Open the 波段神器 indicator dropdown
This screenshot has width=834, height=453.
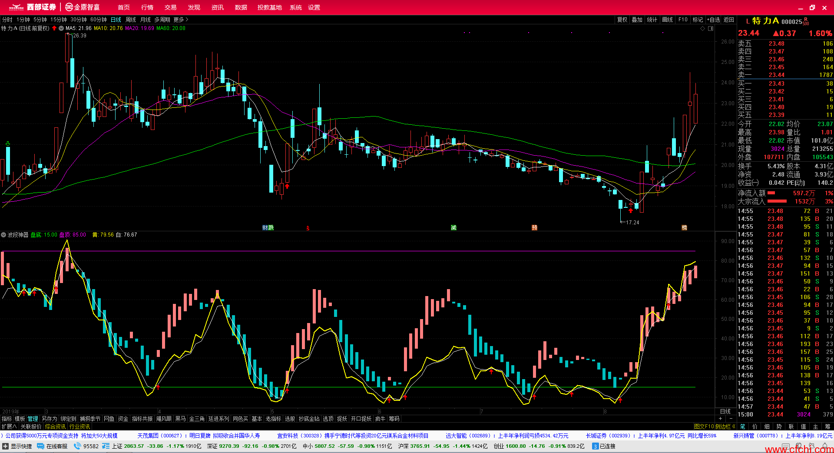pyautogui.click(x=3, y=235)
